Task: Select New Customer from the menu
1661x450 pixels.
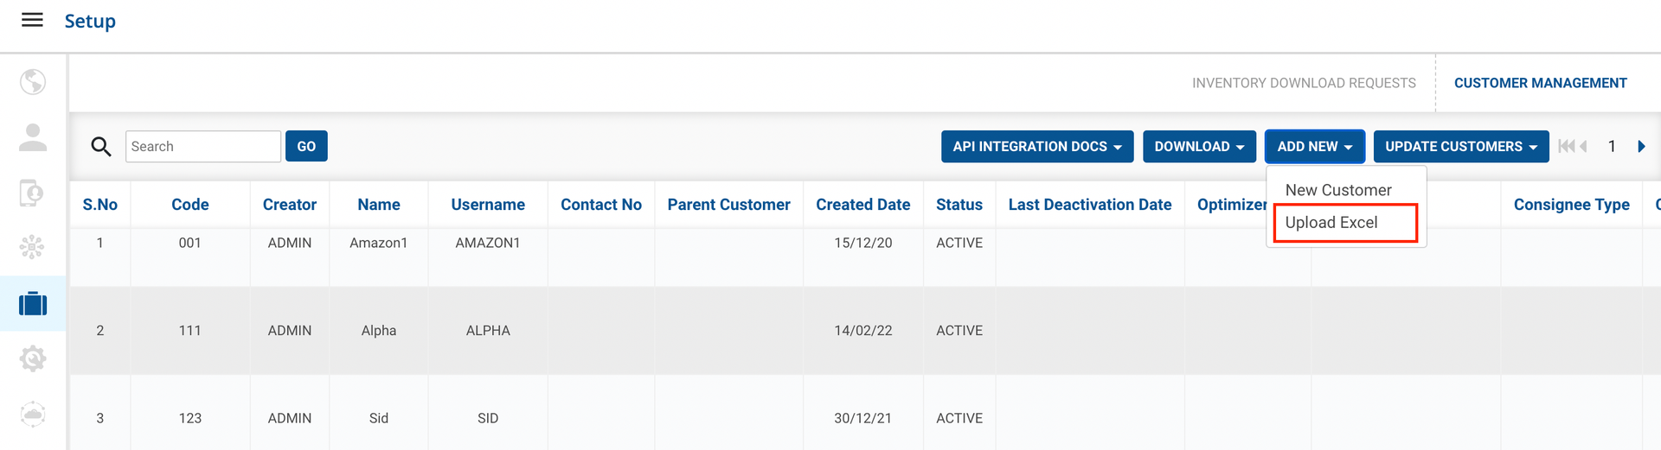Action: 1338,190
